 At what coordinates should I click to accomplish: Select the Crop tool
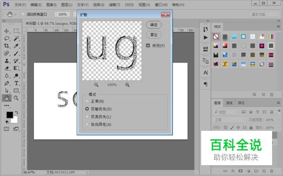[7, 46]
